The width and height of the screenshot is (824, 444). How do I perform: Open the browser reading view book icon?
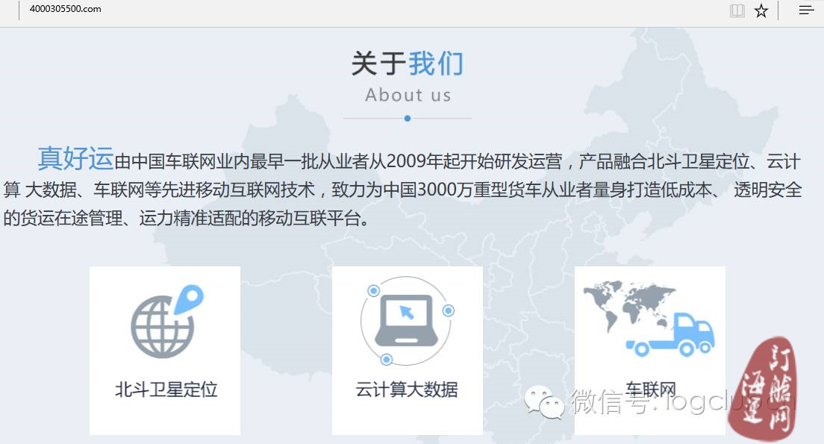[x=737, y=10]
